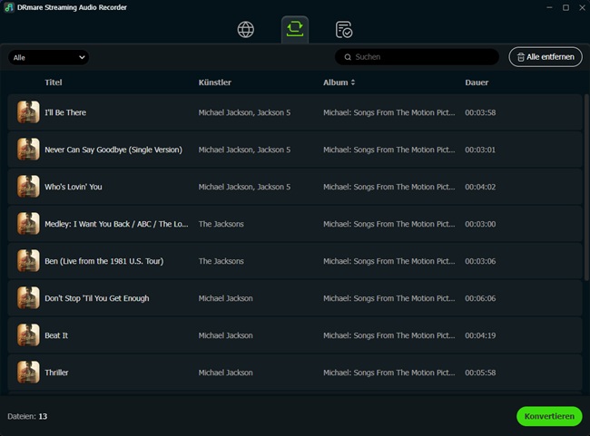The width and height of the screenshot is (590, 436).
Task: Click Michael Jackson artist in Beat It row
Action: point(225,335)
